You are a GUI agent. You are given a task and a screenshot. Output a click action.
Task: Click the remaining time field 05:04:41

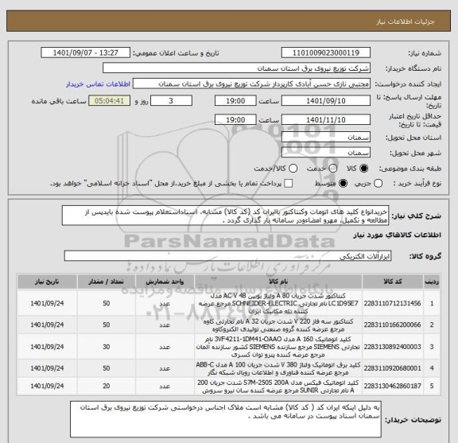click(109, 101)
